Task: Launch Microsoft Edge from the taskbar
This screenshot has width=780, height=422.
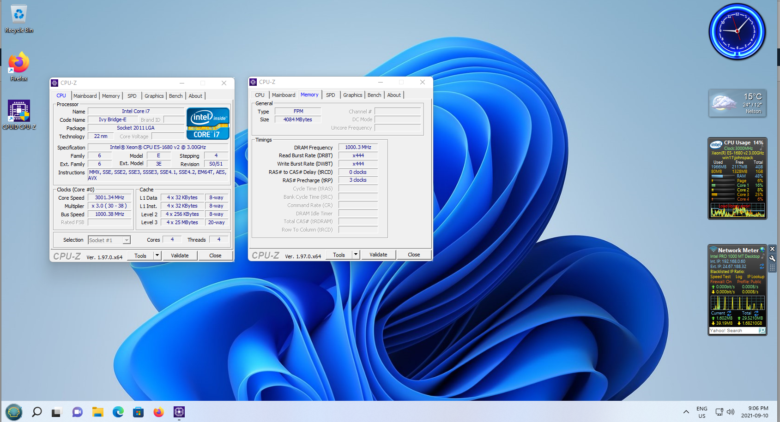Action: click(x=118, y=412)
